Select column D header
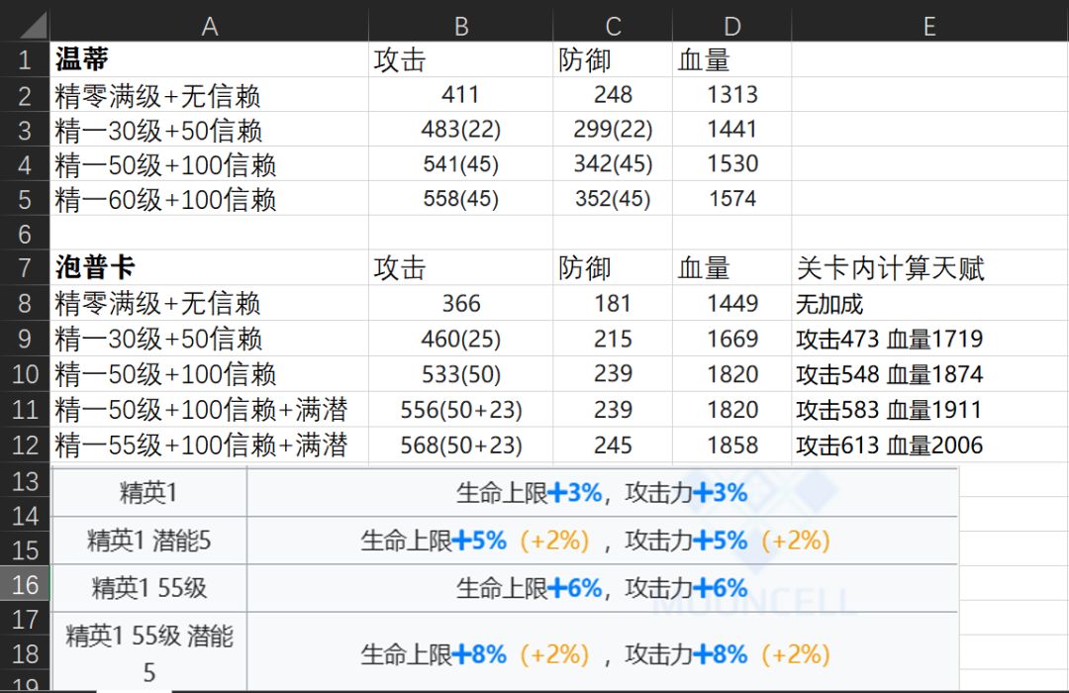The width and height of the screenshot is (1069, 693). point(732,26)
